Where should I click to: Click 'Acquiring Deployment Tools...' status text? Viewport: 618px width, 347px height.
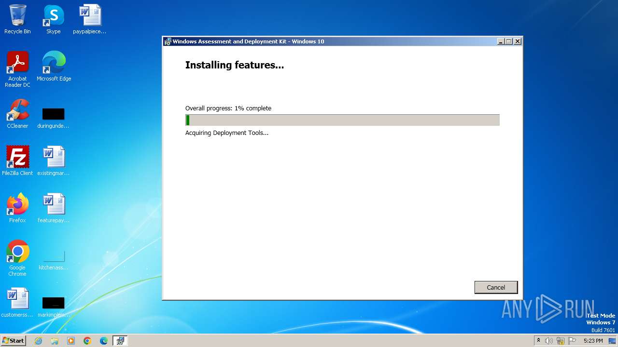(x=227, y=133)
